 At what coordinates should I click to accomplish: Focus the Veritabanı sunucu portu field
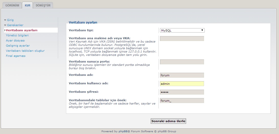pos(182,62)
